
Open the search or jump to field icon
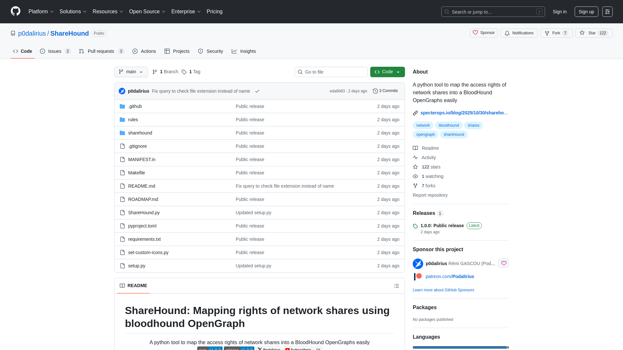tap(446, 12)
